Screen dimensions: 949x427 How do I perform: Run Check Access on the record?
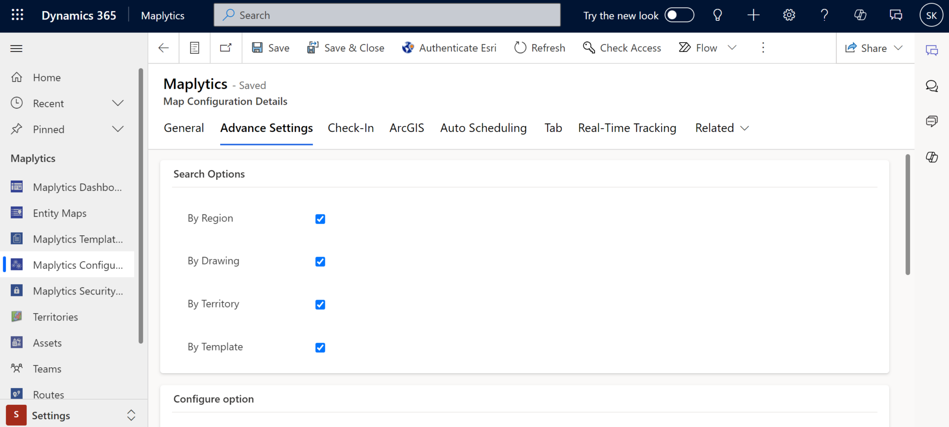click(621, 47)
